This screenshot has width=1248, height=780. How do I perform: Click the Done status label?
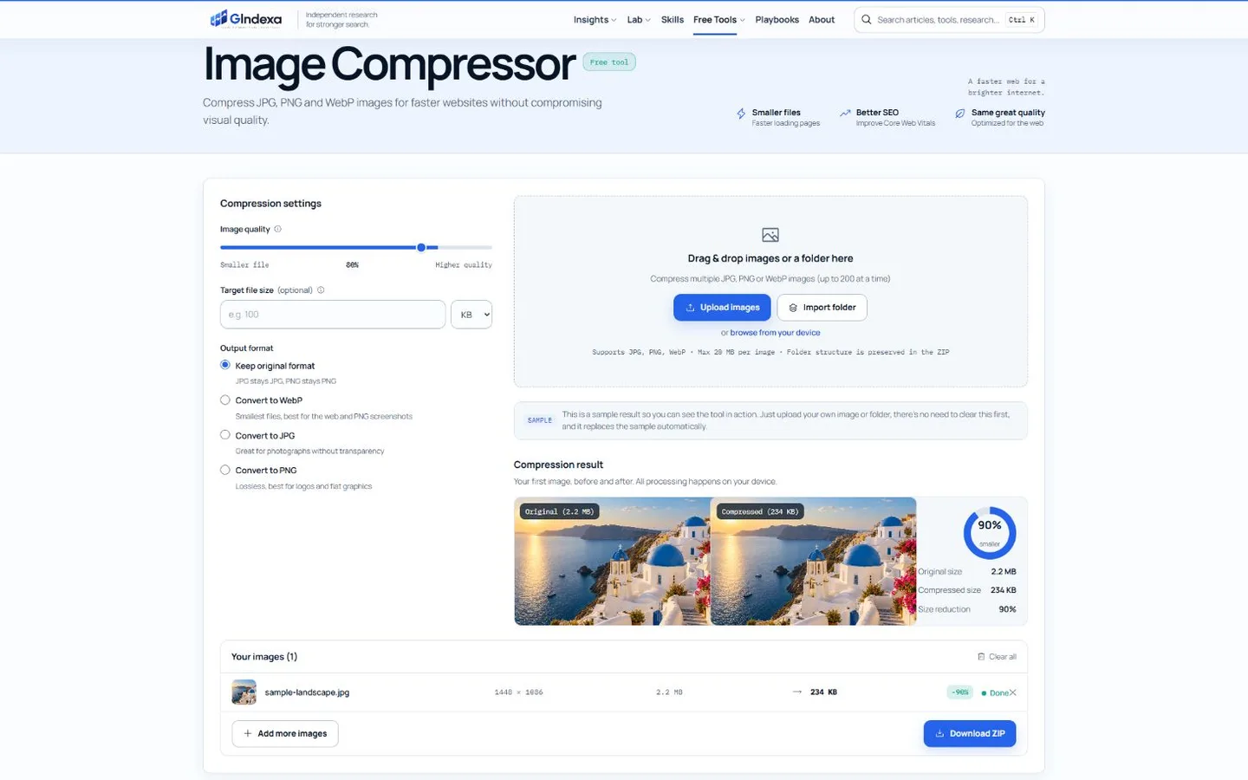point(995,692)
